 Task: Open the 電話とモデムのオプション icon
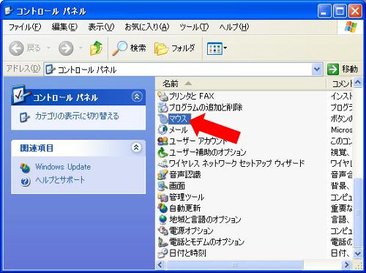(x=163, y=242)
